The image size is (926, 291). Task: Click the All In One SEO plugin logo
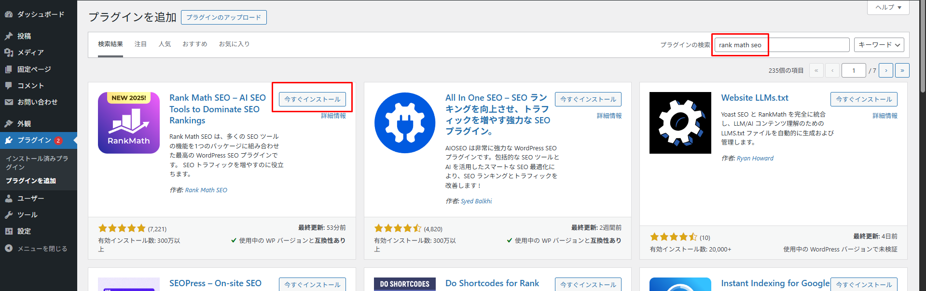coord(405,123)
